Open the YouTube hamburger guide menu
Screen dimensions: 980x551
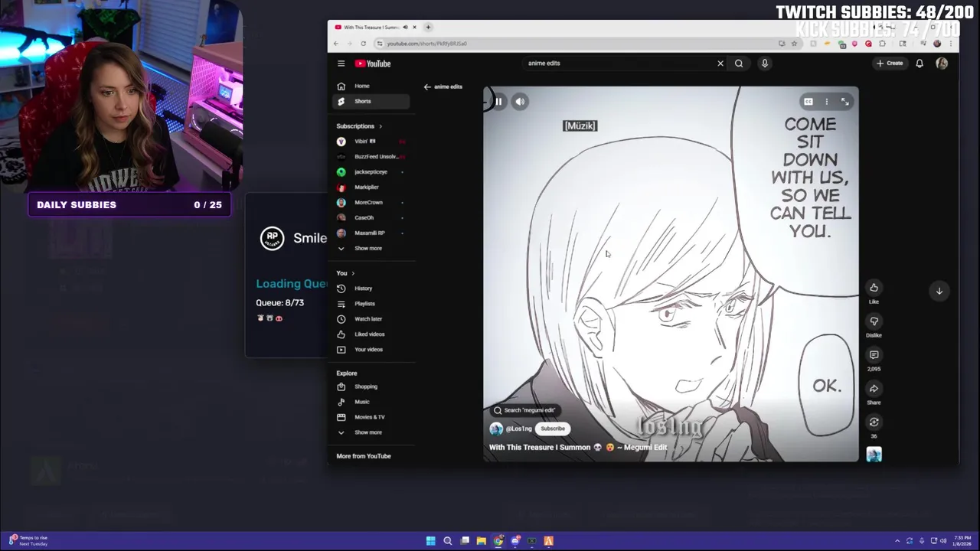[341, 64]
